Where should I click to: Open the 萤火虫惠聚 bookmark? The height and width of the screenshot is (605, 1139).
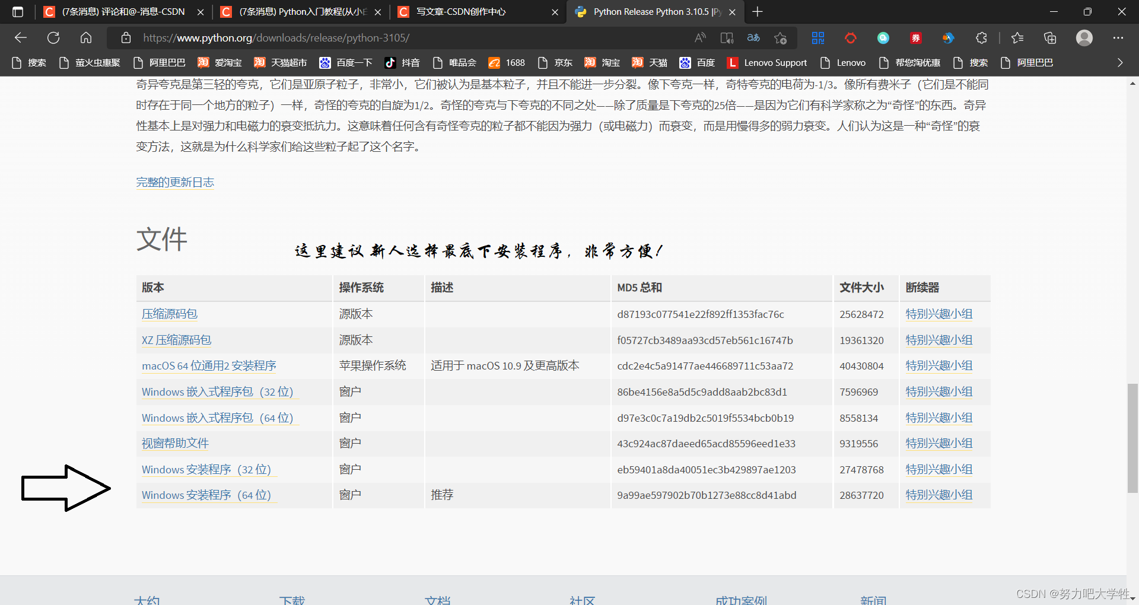click(90, 62)
